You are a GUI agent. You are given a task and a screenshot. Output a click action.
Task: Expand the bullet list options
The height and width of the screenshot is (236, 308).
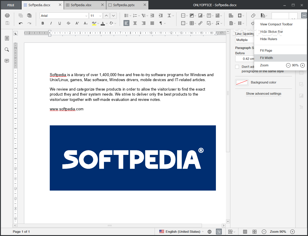click(130, 16)
